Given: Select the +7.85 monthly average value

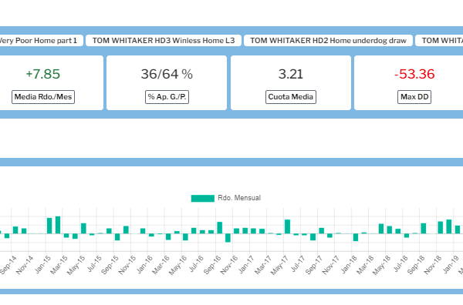Looking at the screenshot, I should tap(43, 74).
